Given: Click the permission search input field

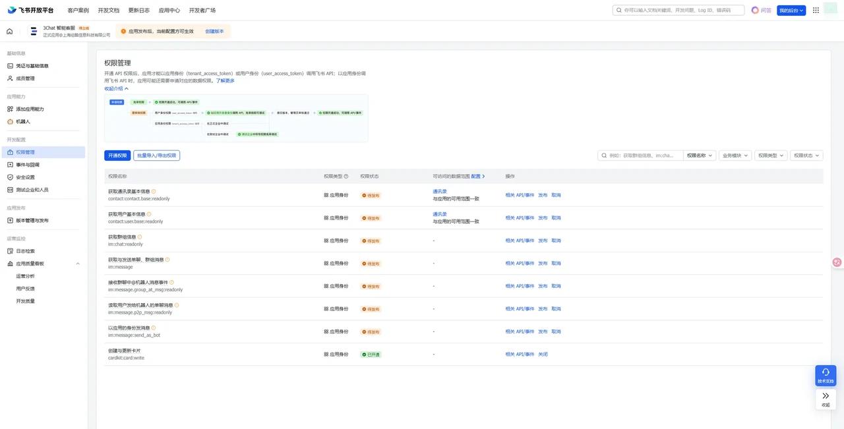Looking at the screenshot, I should tap(645, 156).
